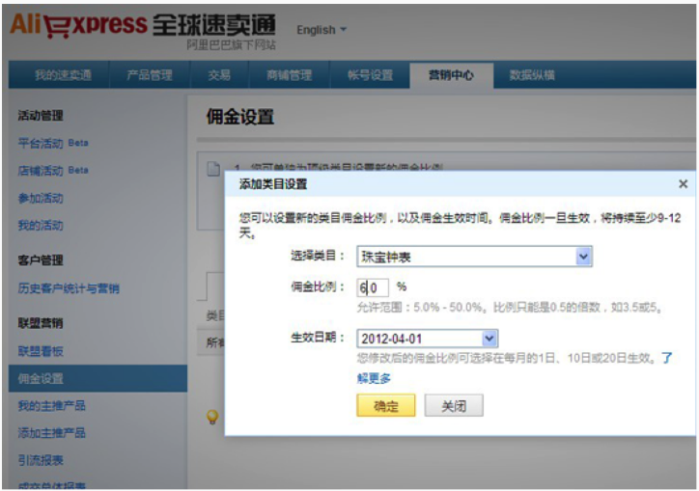Open the 我的速卖通 tab
This screenshot has width=699, height=491.
tap(64, 75)
